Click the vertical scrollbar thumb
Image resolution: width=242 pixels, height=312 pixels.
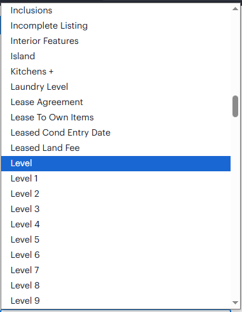pyautogui.click(x=235, y=106)
